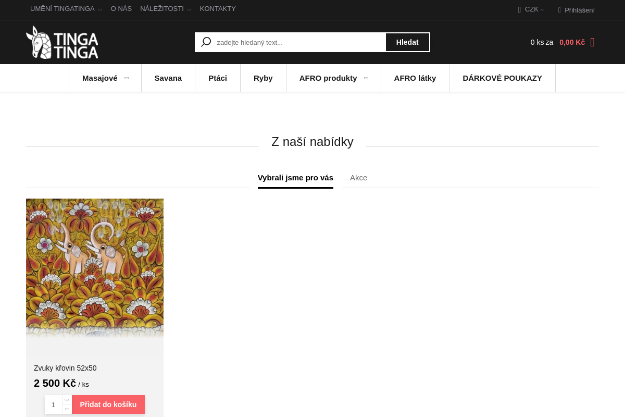
Task: Open the Kontakty page link
Action: pyautogui.click(x=218, y=9)
